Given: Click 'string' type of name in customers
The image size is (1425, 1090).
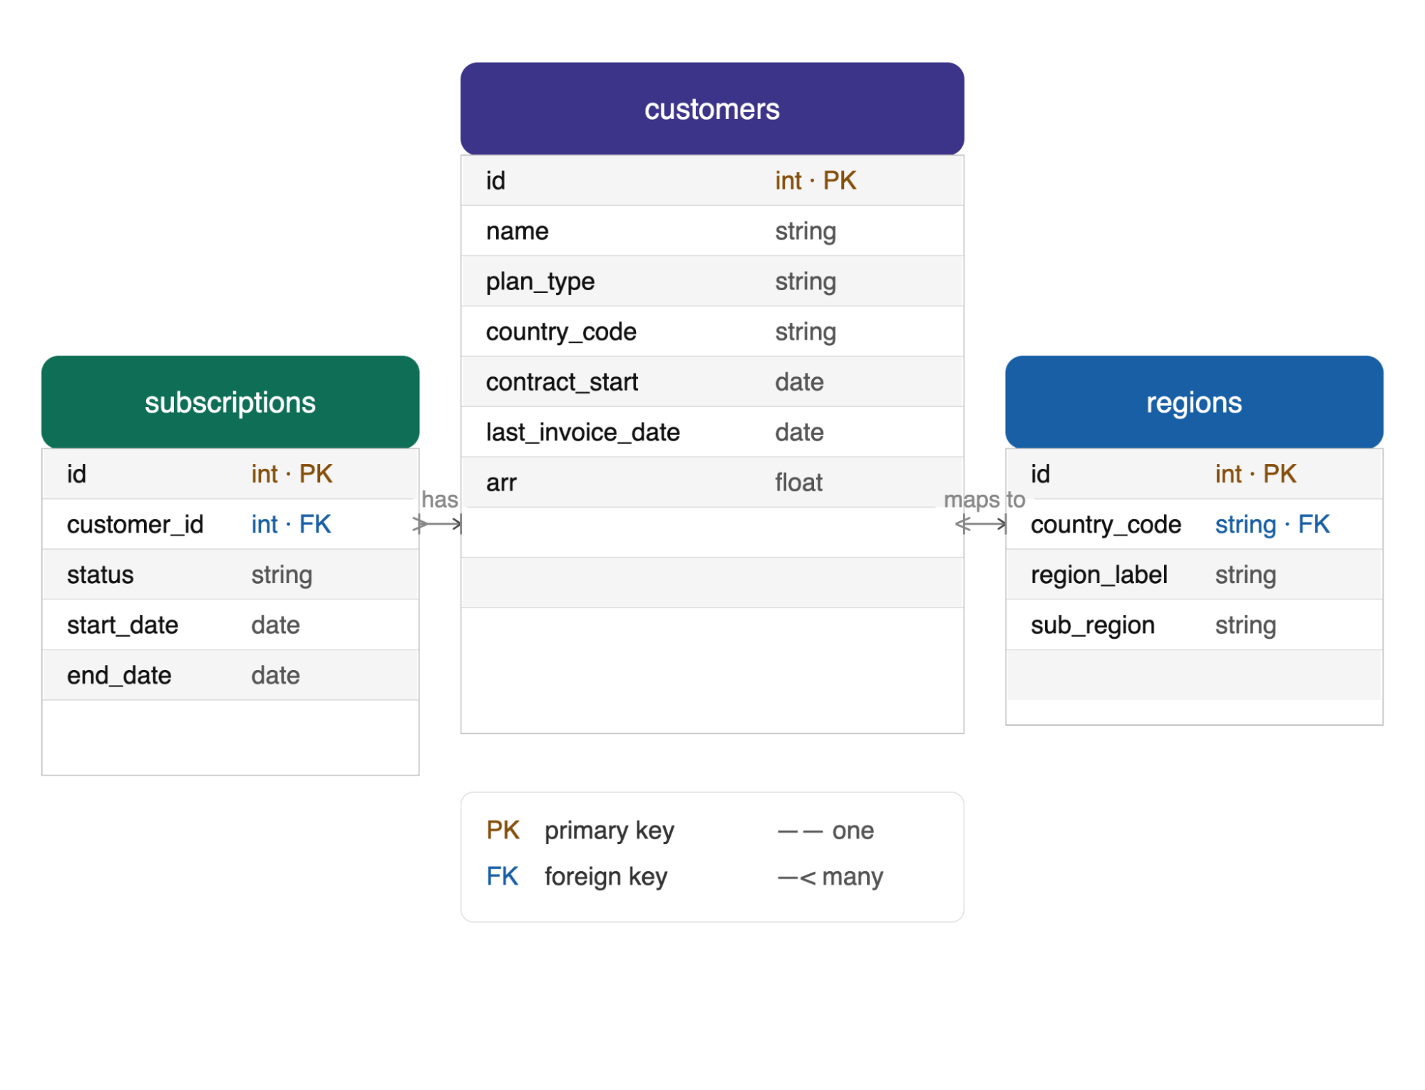Looking at the screenshot, I should pos(806,231).
